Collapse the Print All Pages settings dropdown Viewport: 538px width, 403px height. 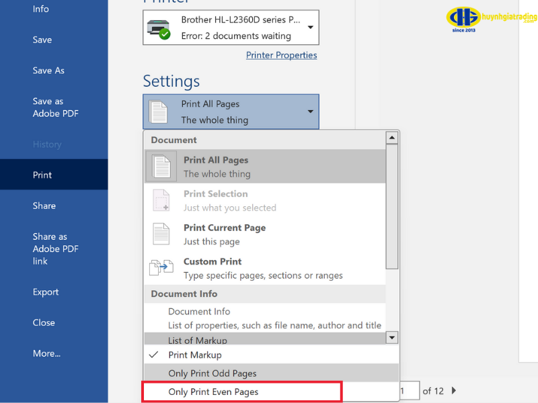coord(310,111)
